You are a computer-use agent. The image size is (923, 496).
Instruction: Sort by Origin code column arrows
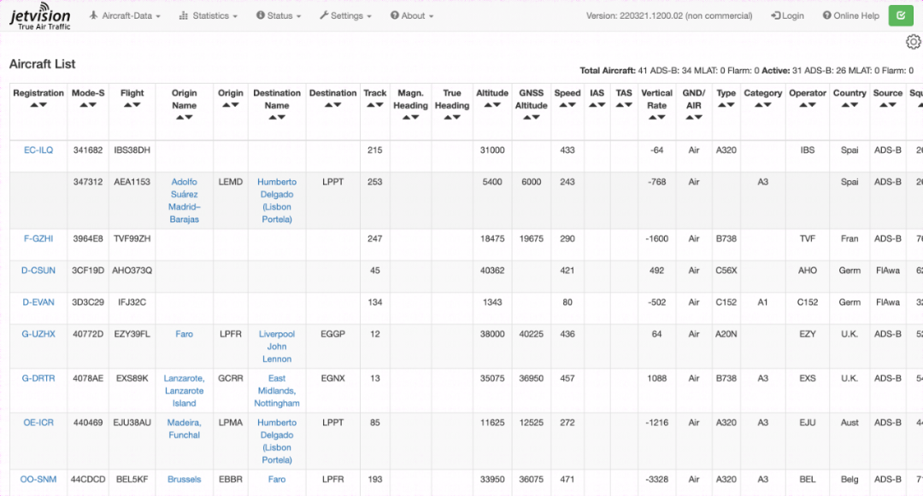230,105
